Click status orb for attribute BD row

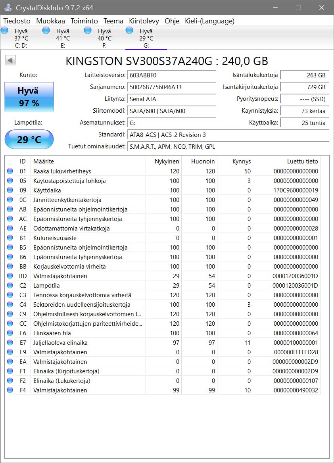10,276
